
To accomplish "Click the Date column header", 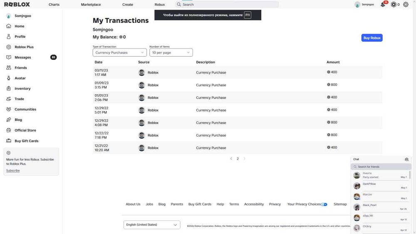I will tap(99, 62).
